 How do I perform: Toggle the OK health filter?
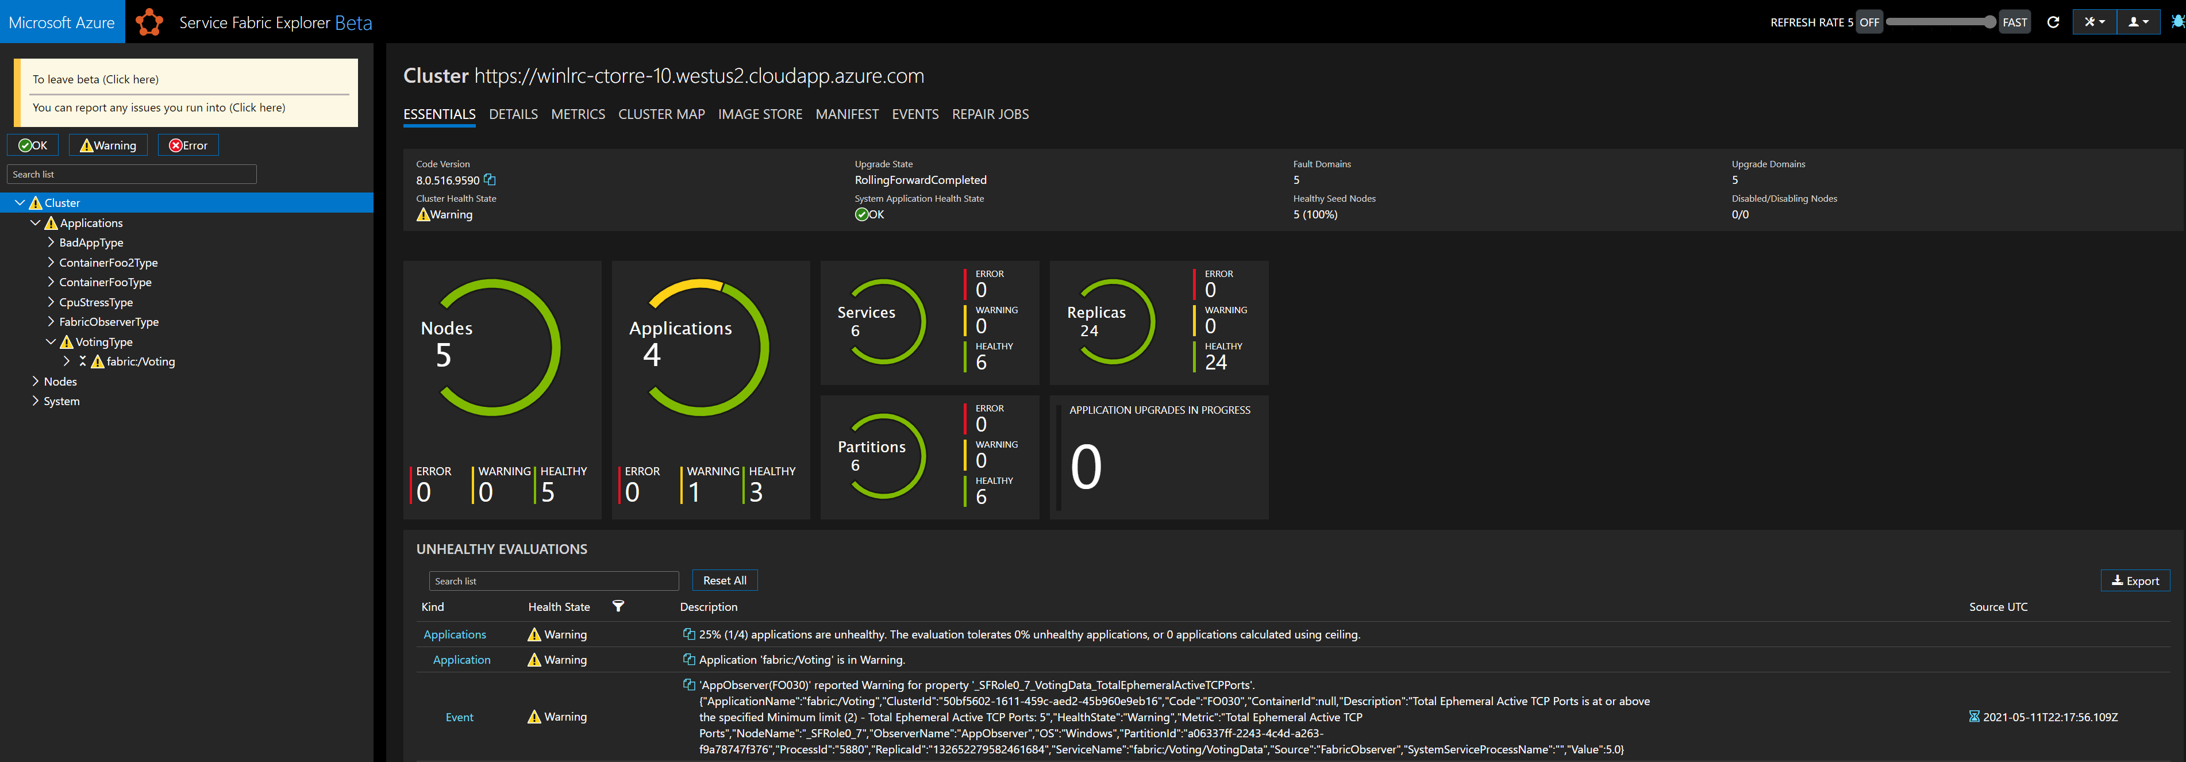[x=33, y=145]
